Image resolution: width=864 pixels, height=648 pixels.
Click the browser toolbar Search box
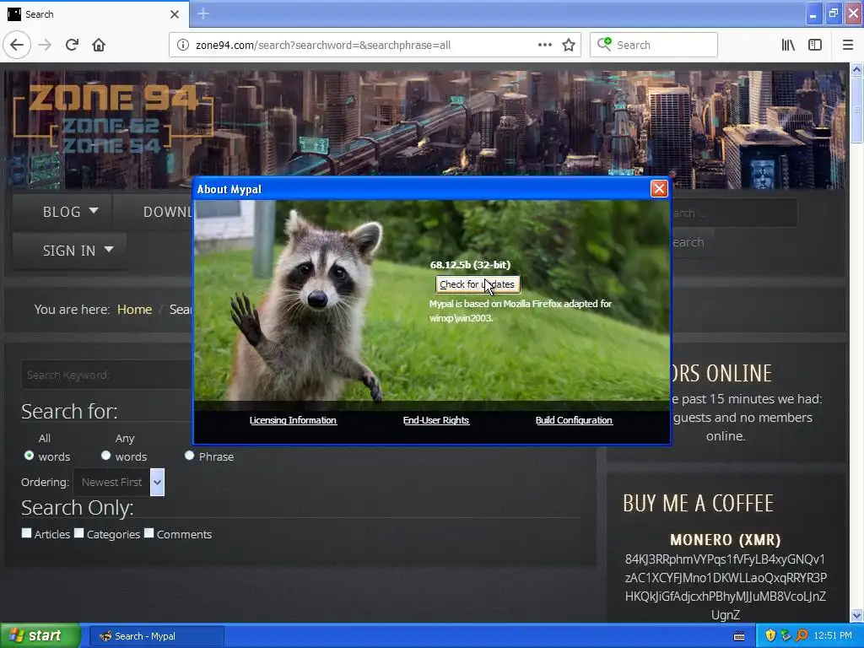[x=654, y=45]
